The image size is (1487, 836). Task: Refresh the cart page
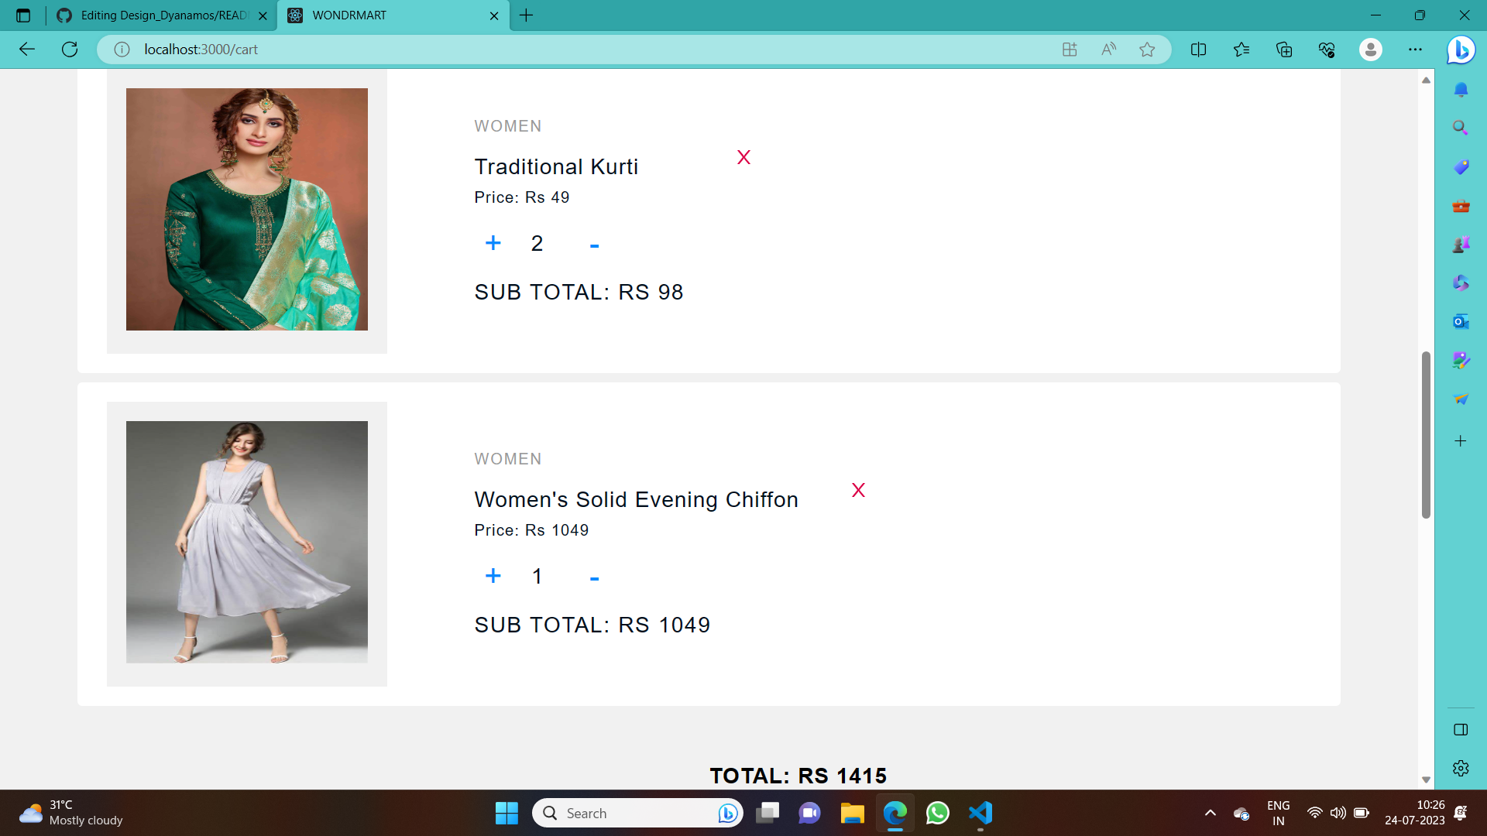tap(70, 50)
